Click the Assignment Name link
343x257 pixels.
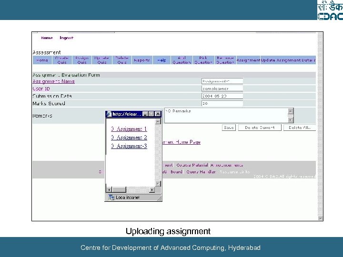pyautogui.click(x=53, y=81)
